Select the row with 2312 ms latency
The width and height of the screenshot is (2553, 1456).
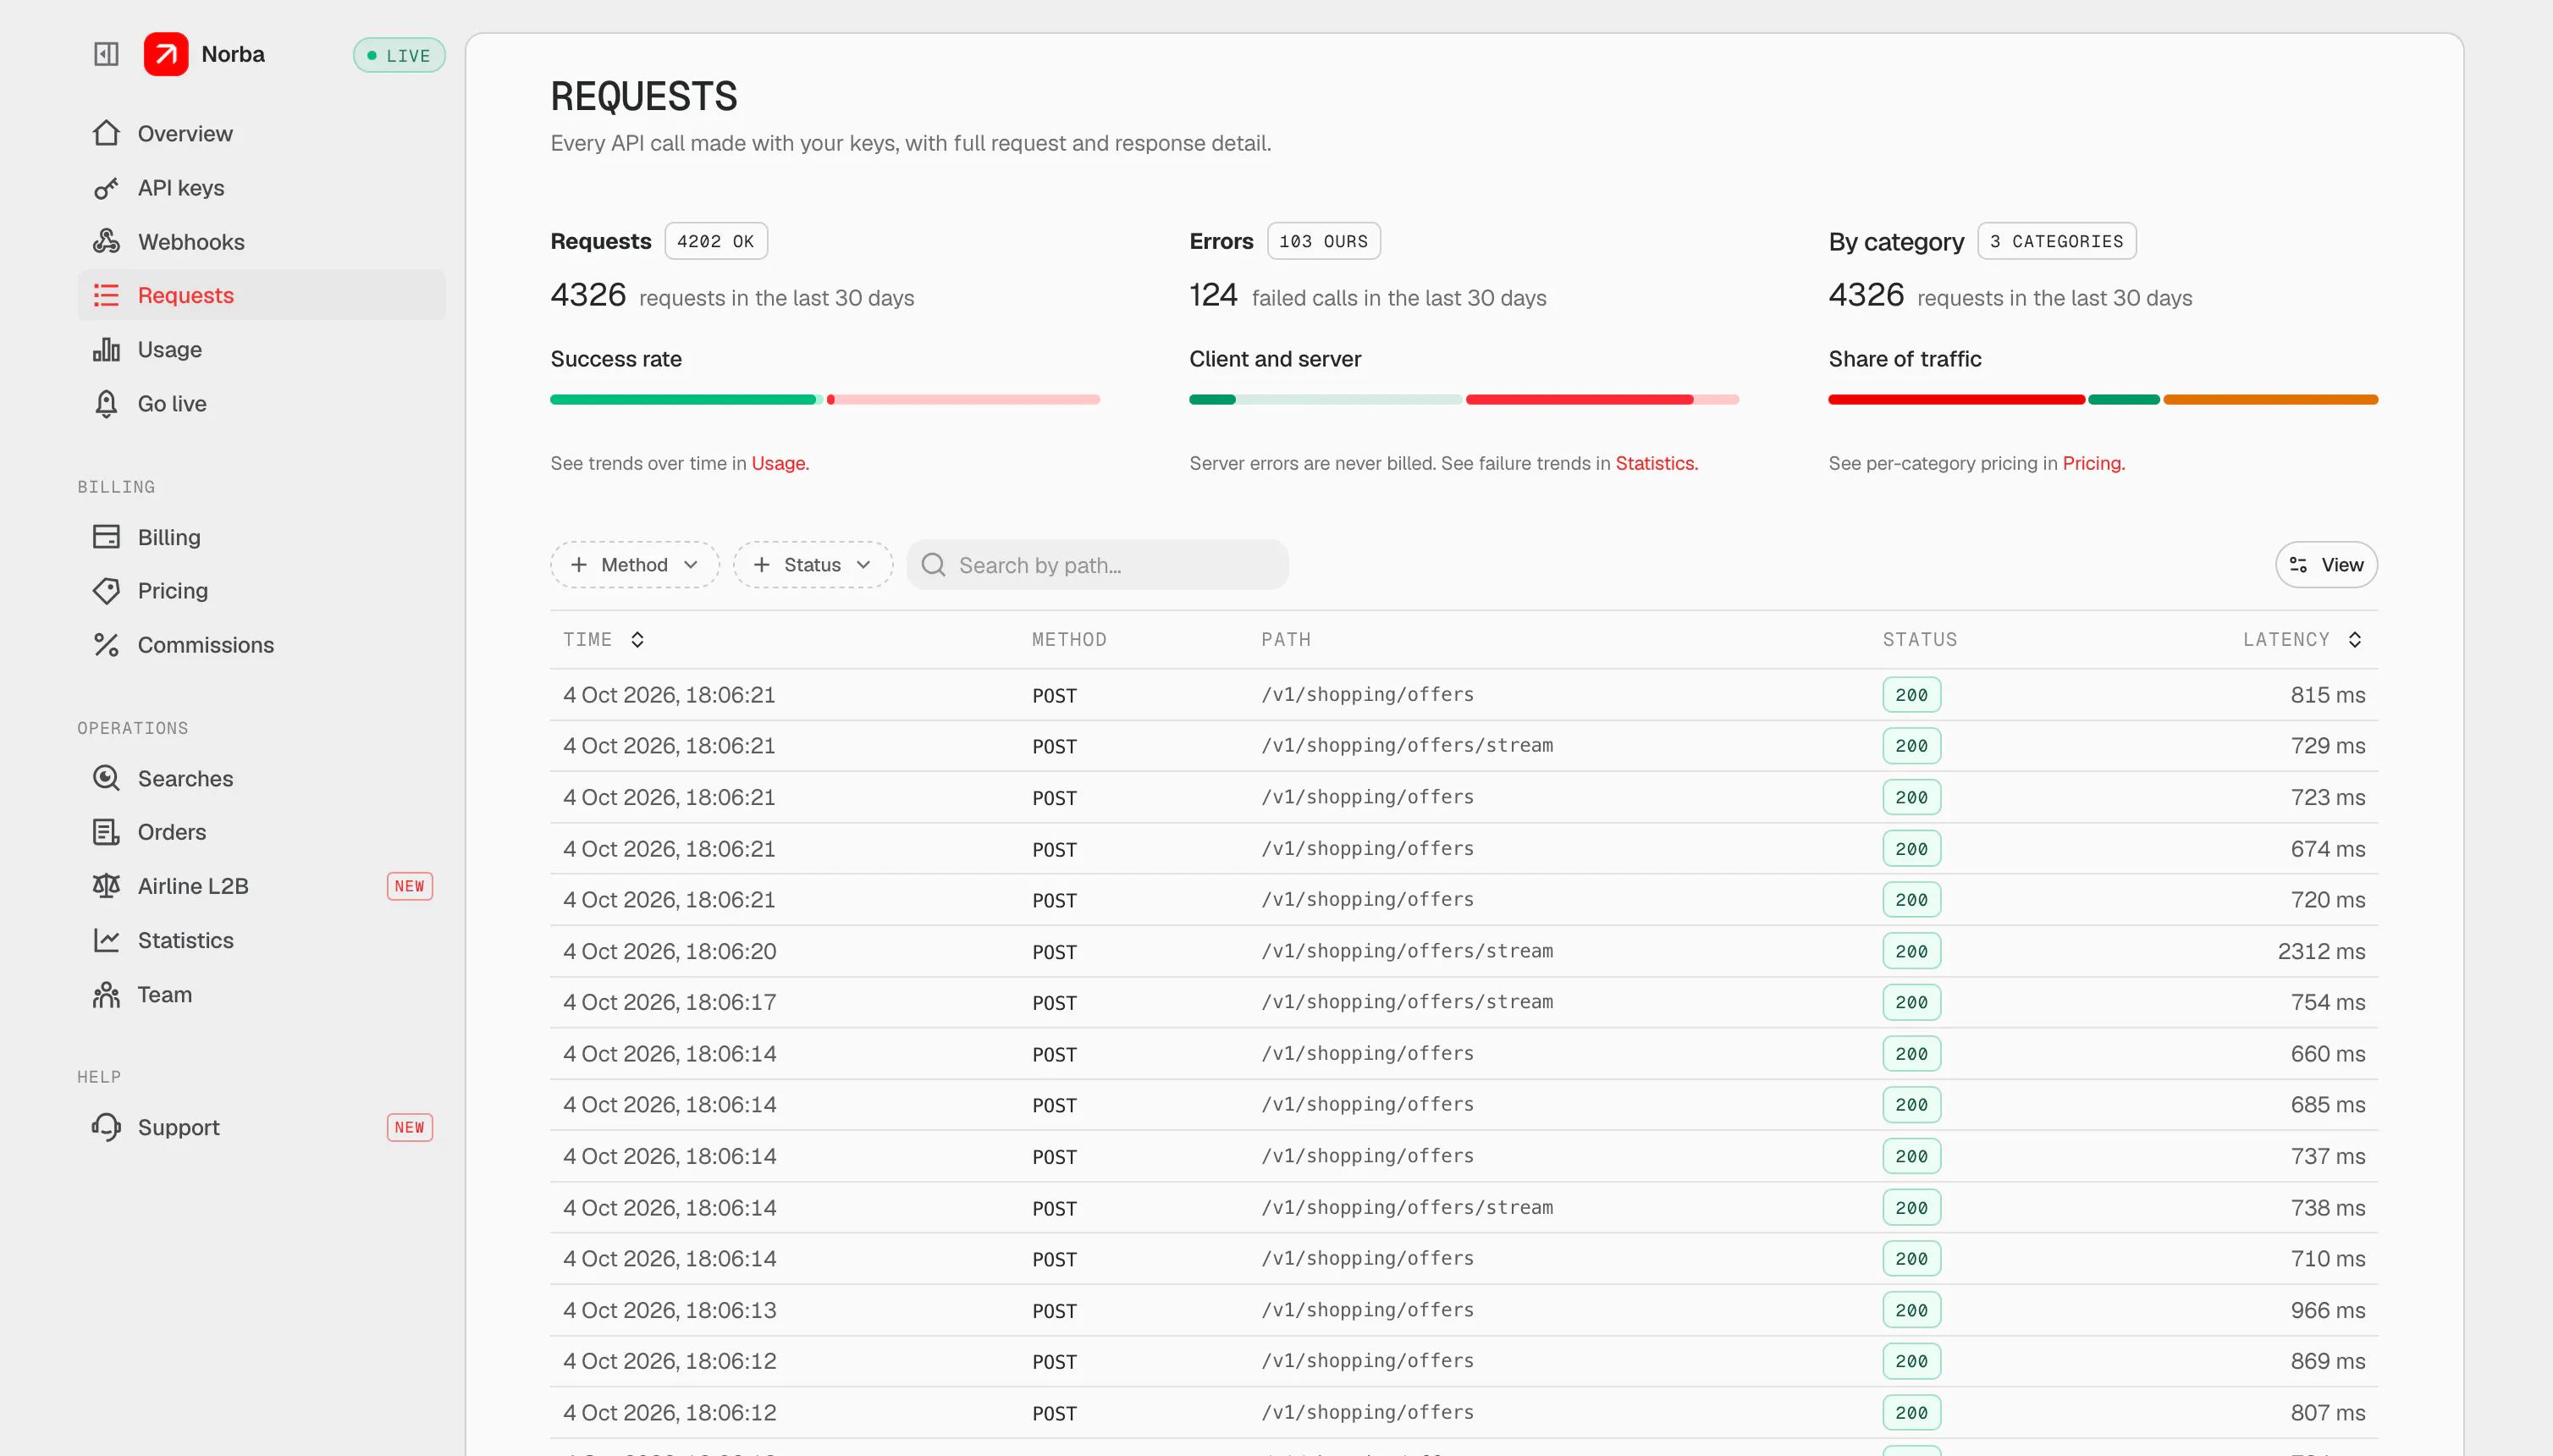tap(1463, 951)
